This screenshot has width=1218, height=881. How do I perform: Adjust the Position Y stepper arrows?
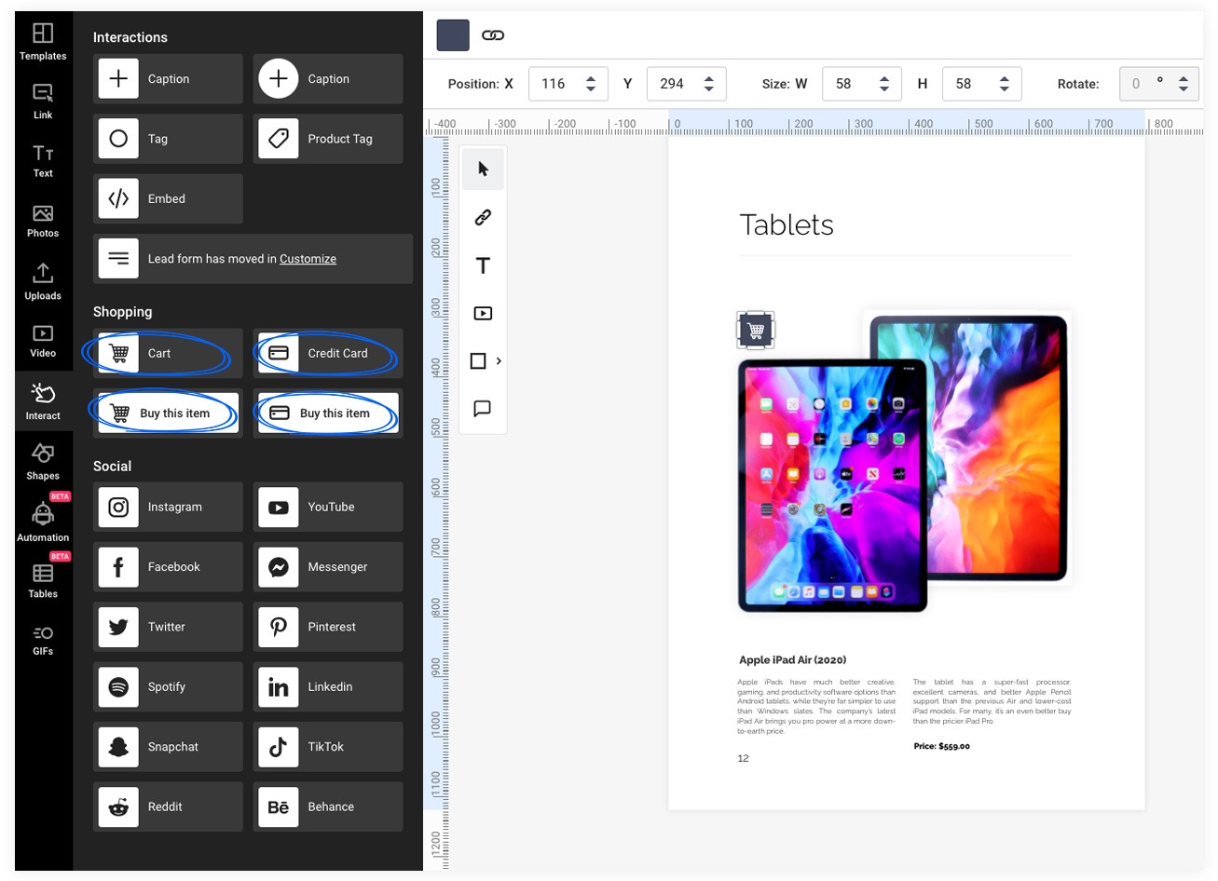click(709, 84)
